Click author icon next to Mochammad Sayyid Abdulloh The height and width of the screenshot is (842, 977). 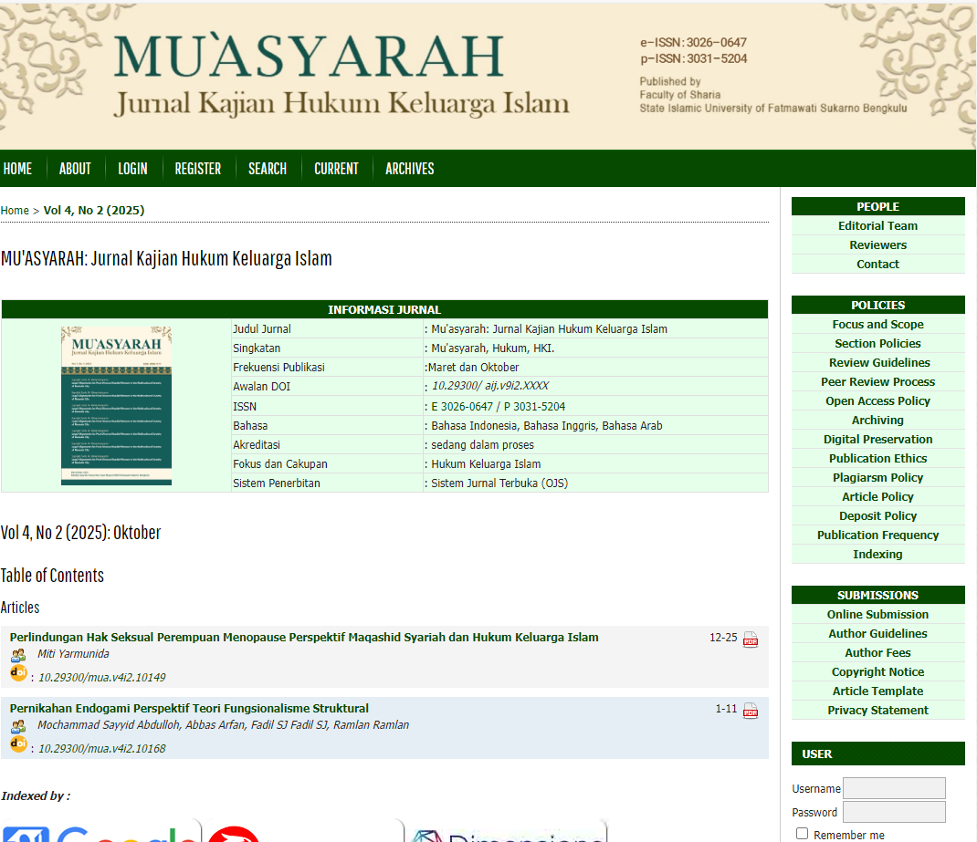pyautogui.click(x=18, y=726)
